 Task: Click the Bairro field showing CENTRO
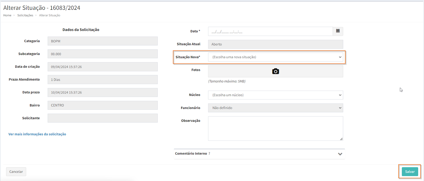103,105
